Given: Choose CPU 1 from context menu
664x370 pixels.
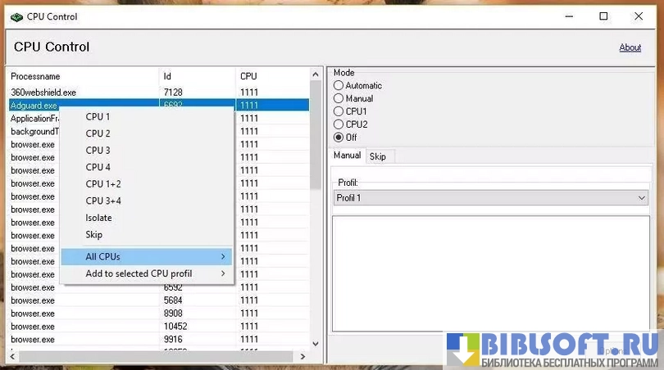Looking at the screenshot, I should 98,117.
